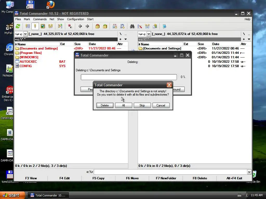Click the Skip button in the dialog
Viewport: 266px width, 199px height.
tap(142, 105)
